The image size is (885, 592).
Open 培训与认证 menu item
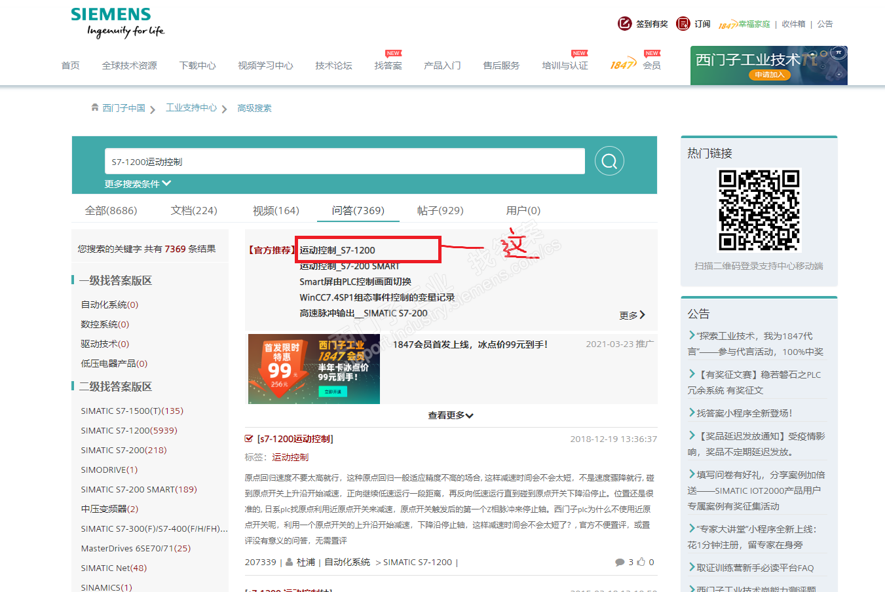(565, 65)
